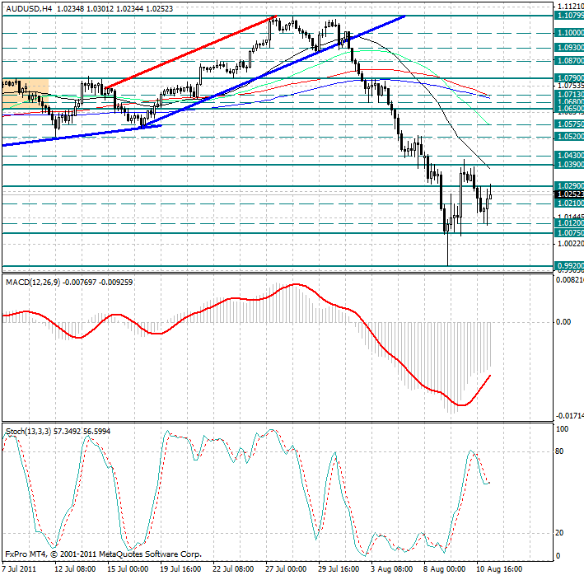Viewport: 584px width, 575px height.
Task: Click the 0.99200 bottom price level label
Action: point(569,266)
